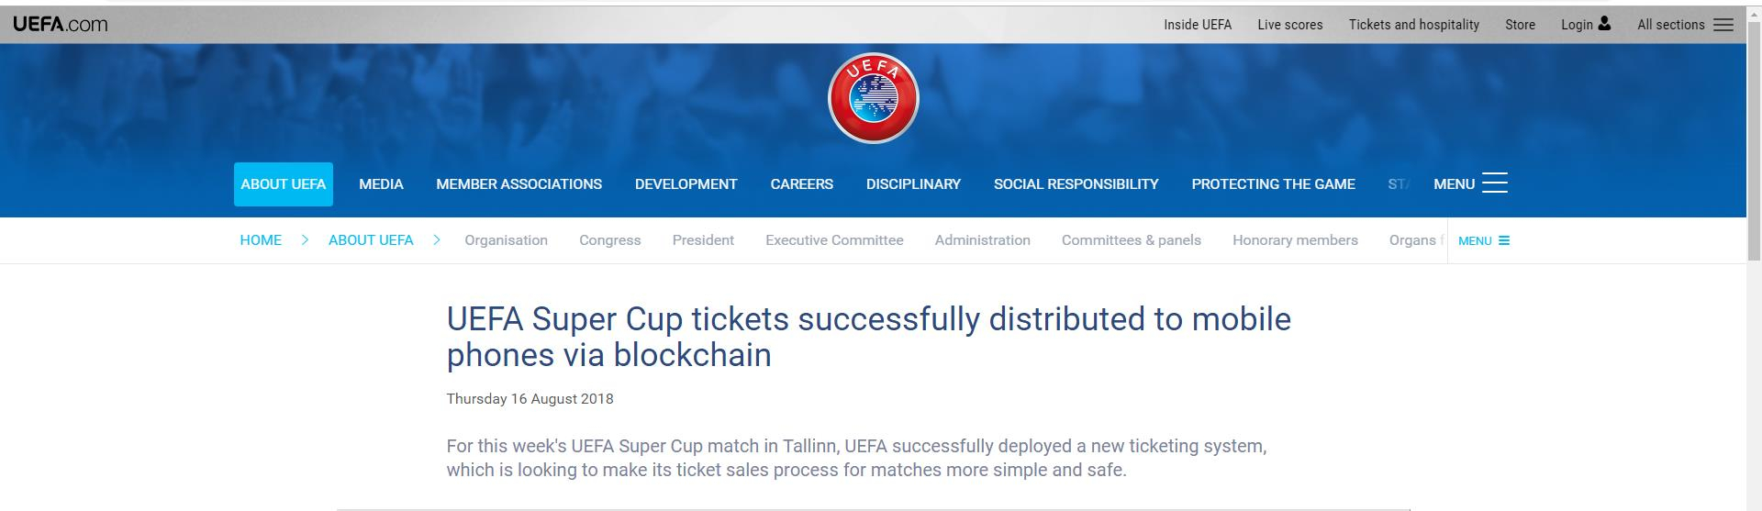Viewport: 1762px width, 511px height.
Task: Open the MEMBER ASSOCIATIONS menu item
Action: pos(519,184)
